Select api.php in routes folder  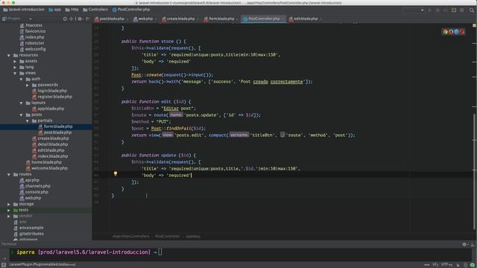(x=30, y=180)
